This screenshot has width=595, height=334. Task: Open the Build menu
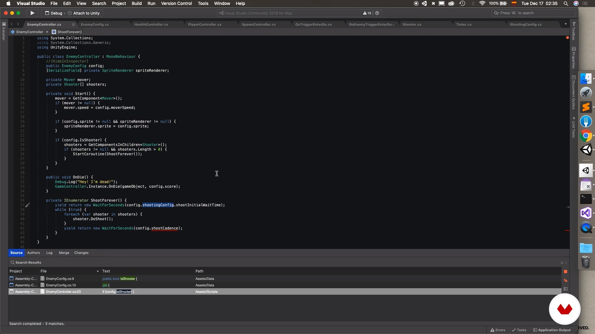tap(137, 3)
